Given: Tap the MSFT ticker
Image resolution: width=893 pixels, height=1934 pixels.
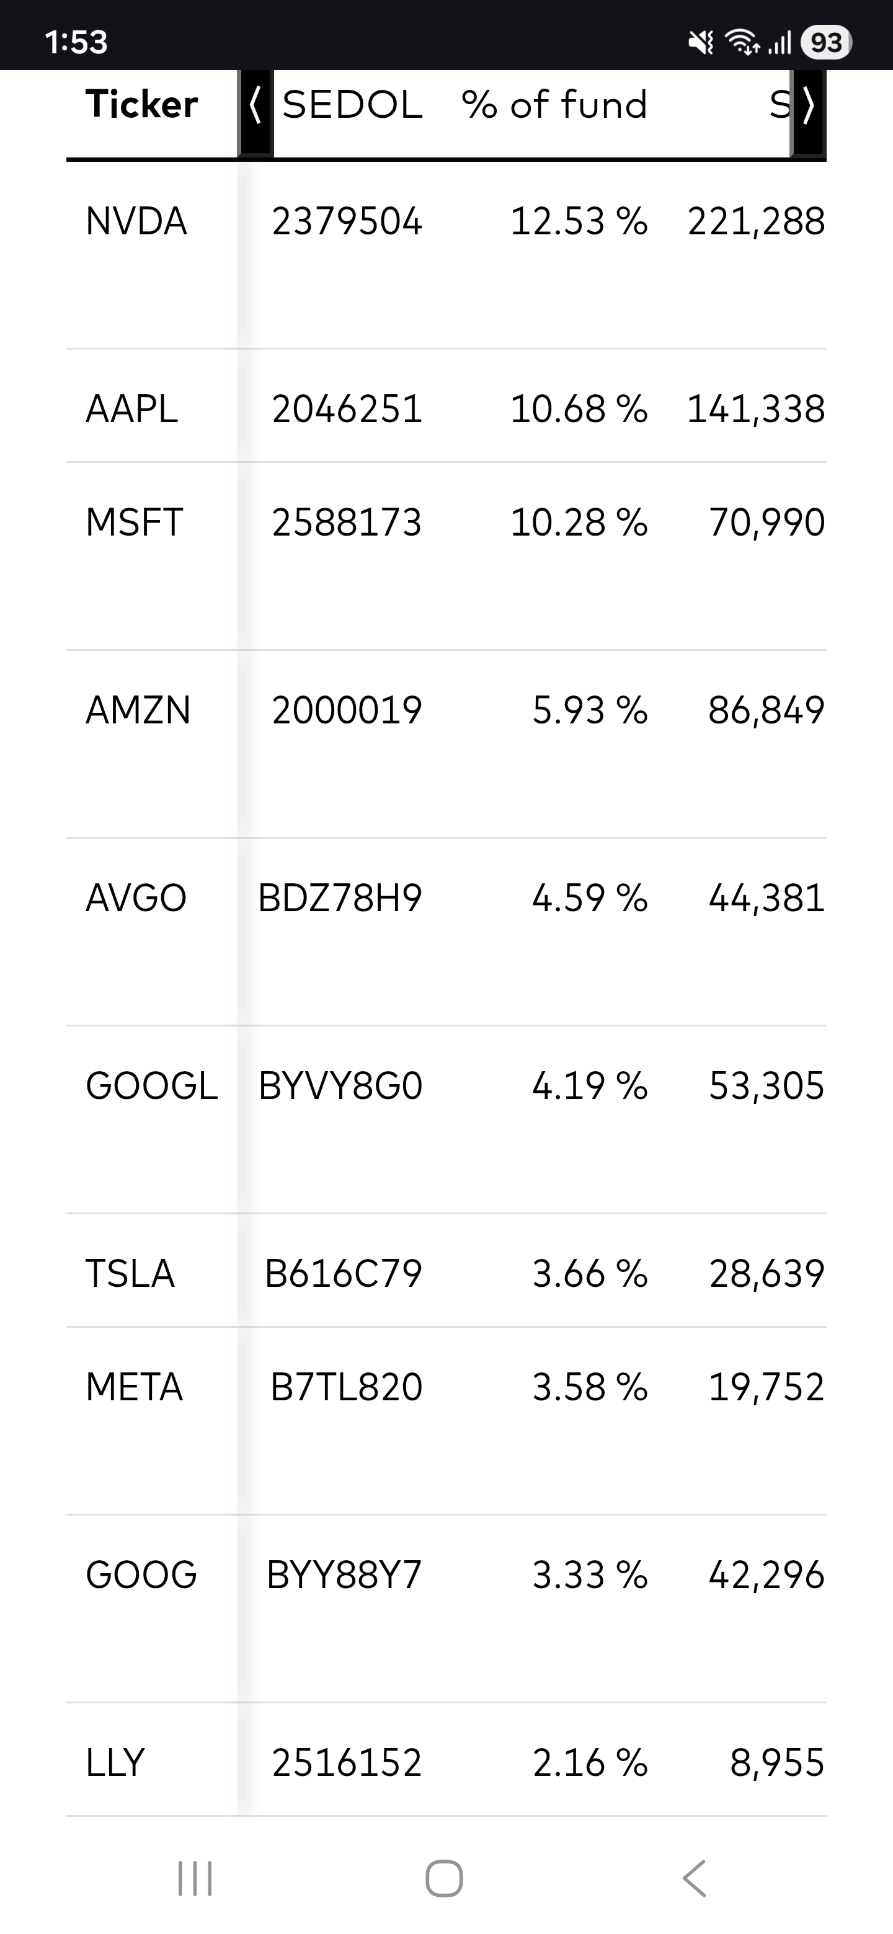Looking at the screenshot, I should [135, 523].
